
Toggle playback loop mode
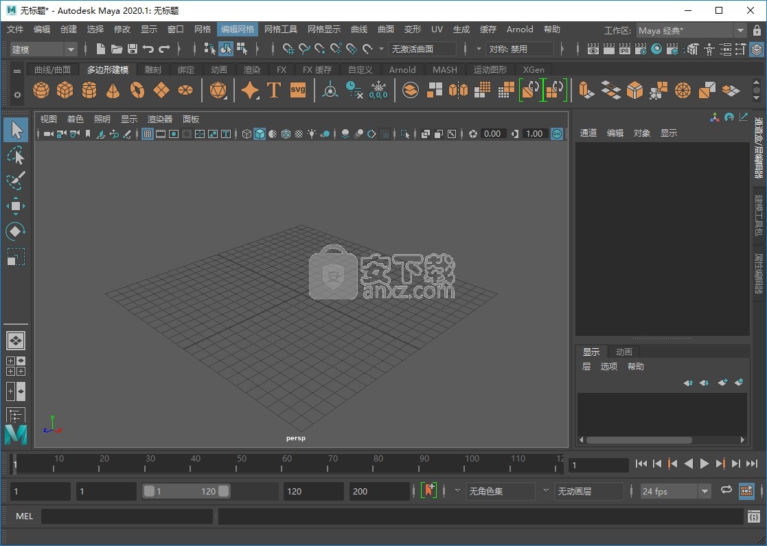726,490
